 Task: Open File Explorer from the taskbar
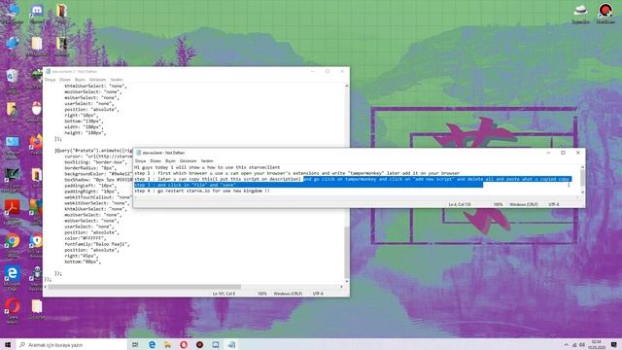167,344
